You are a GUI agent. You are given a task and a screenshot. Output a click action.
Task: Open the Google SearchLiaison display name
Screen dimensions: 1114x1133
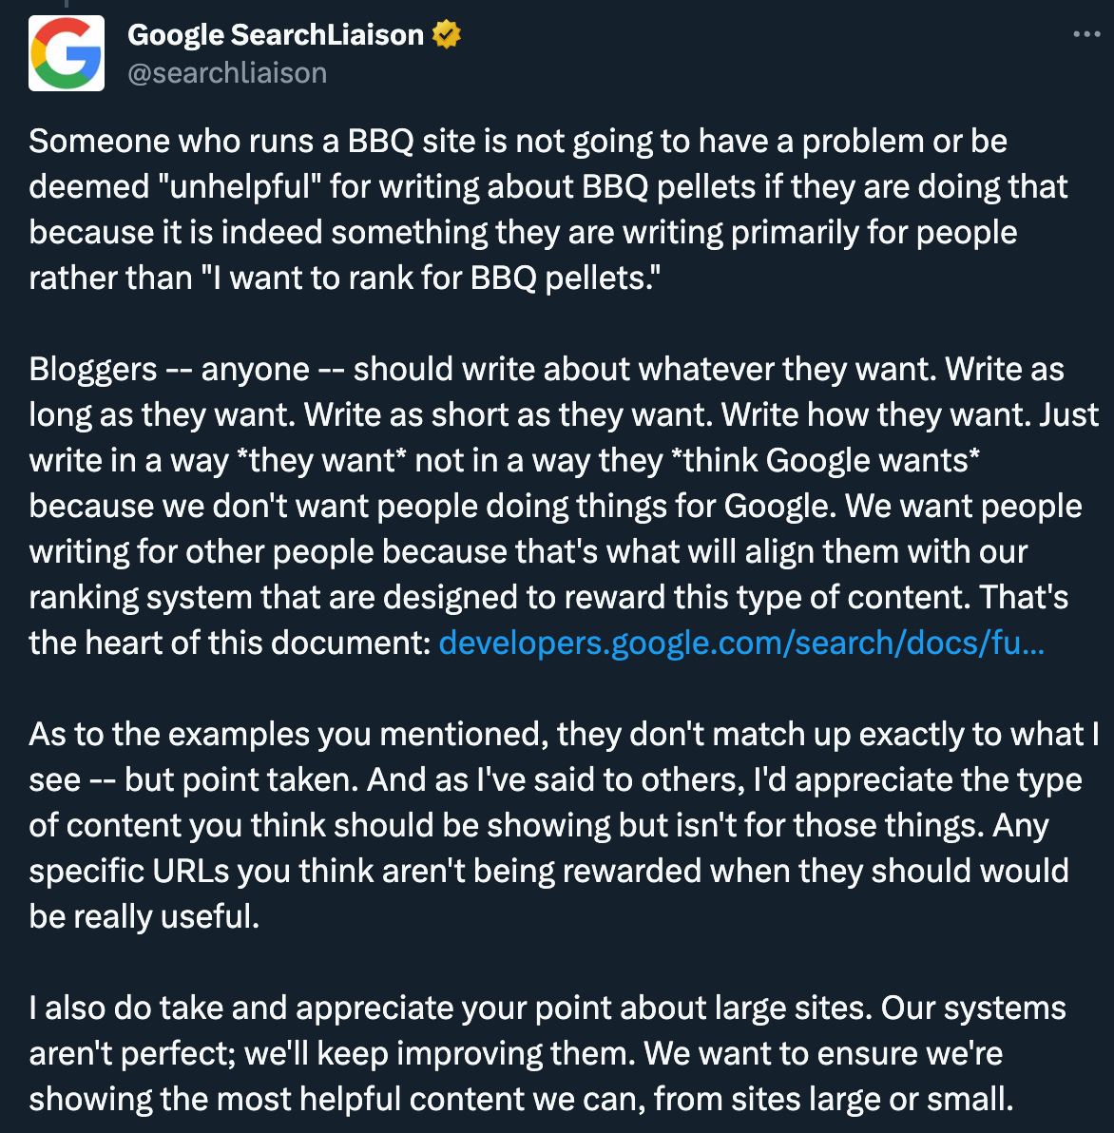point(276,35)
